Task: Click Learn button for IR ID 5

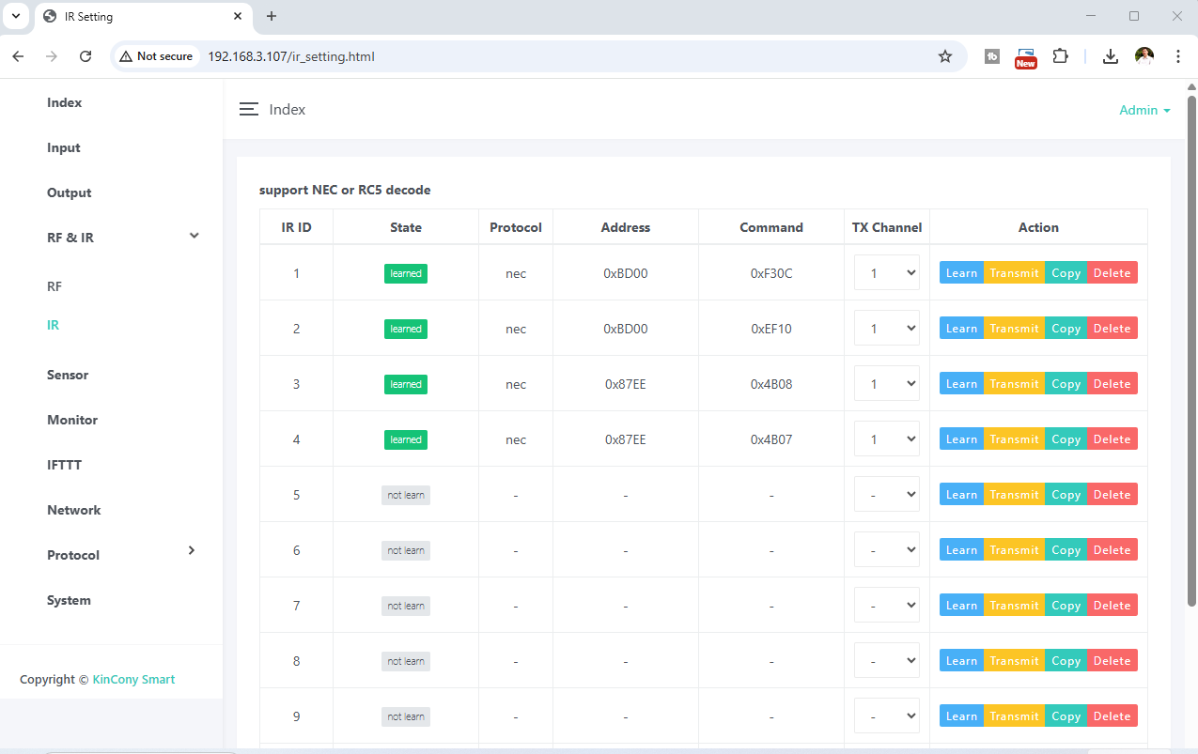Action: 961,495
